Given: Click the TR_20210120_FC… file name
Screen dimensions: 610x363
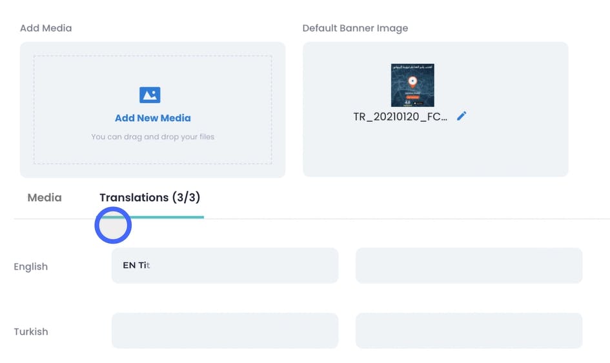Looking at the screenshot, I should click(x=400, y=117).
